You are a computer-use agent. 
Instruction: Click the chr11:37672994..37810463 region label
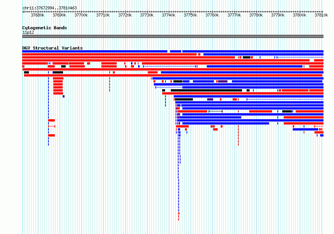point(50,8)
